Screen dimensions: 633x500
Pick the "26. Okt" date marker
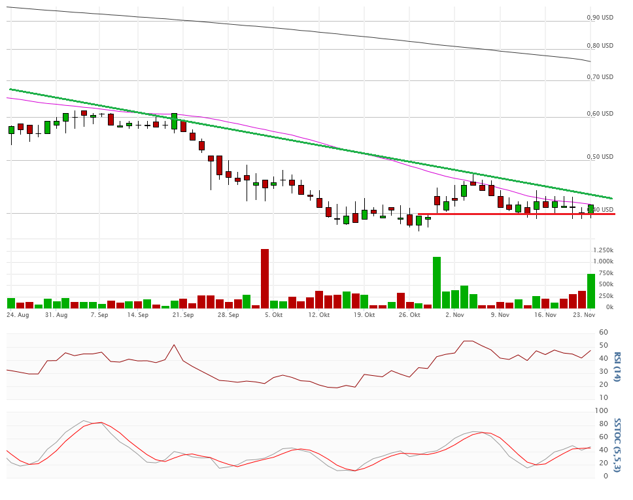tap(409, 315)
